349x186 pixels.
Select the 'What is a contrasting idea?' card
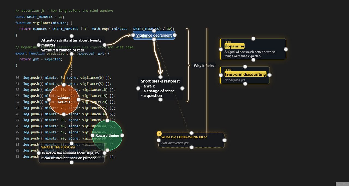pos(192,140)
